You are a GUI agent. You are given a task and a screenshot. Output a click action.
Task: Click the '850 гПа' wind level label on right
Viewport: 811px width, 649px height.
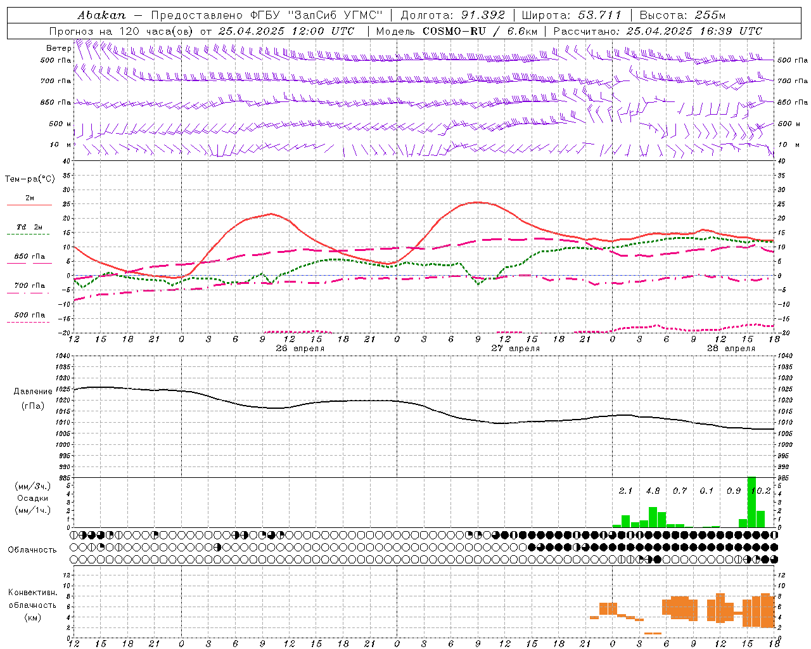tap(793, 102)
